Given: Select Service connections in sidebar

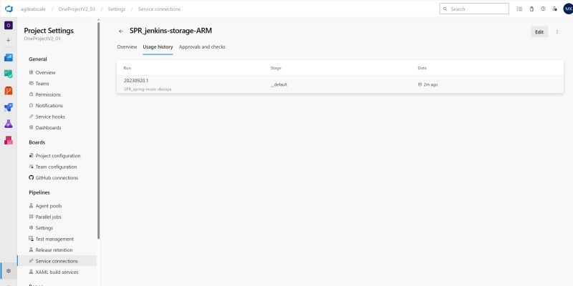Looking at the screenshot, I should pyautogui.click(x=57, y=261).
